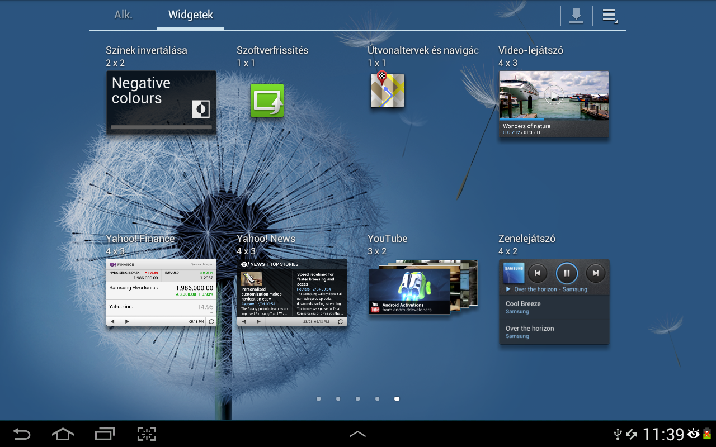Image resolution: width=716 pixels, height=447 pixels.
Task: Skip to previous track in music widget
Action: 538,273
